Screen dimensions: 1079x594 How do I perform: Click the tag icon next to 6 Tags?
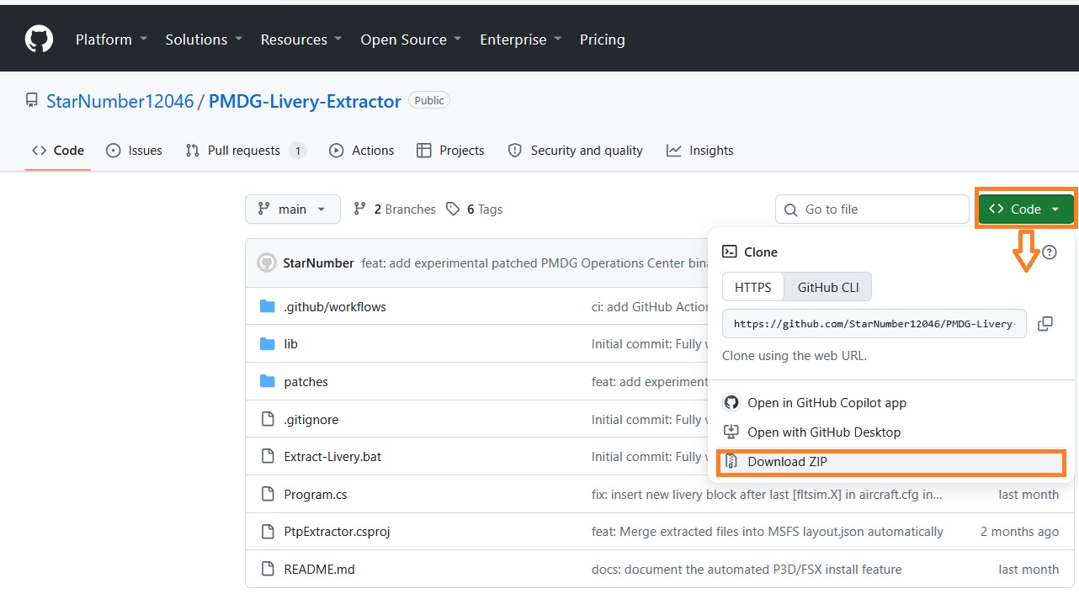[x=454, y=209]
